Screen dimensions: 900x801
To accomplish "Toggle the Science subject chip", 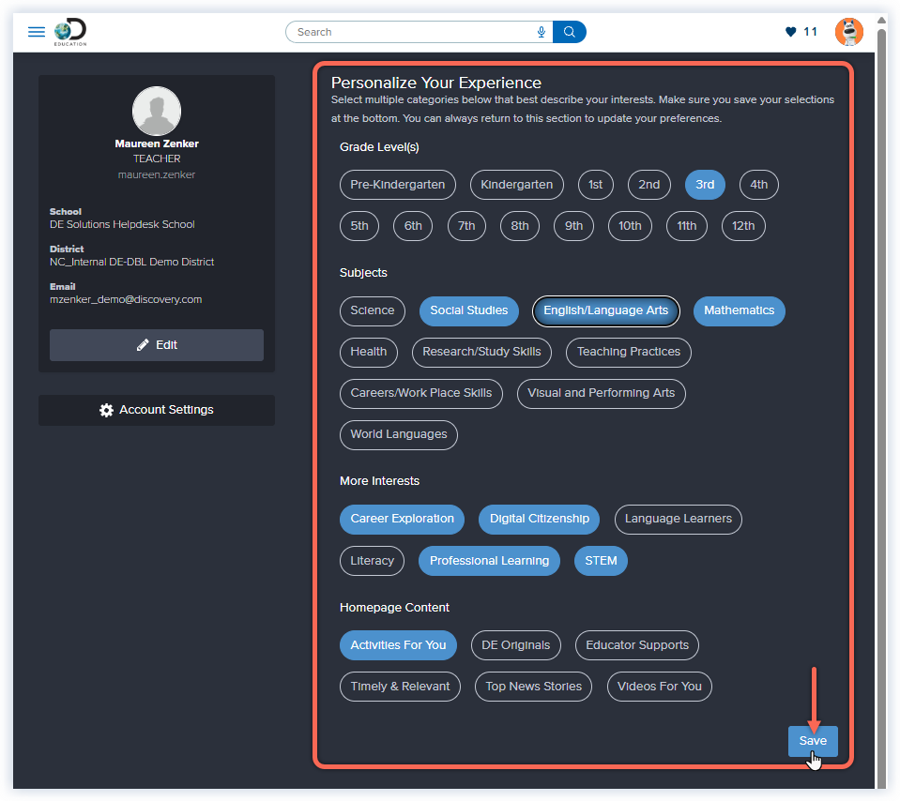I will (373, 310).
